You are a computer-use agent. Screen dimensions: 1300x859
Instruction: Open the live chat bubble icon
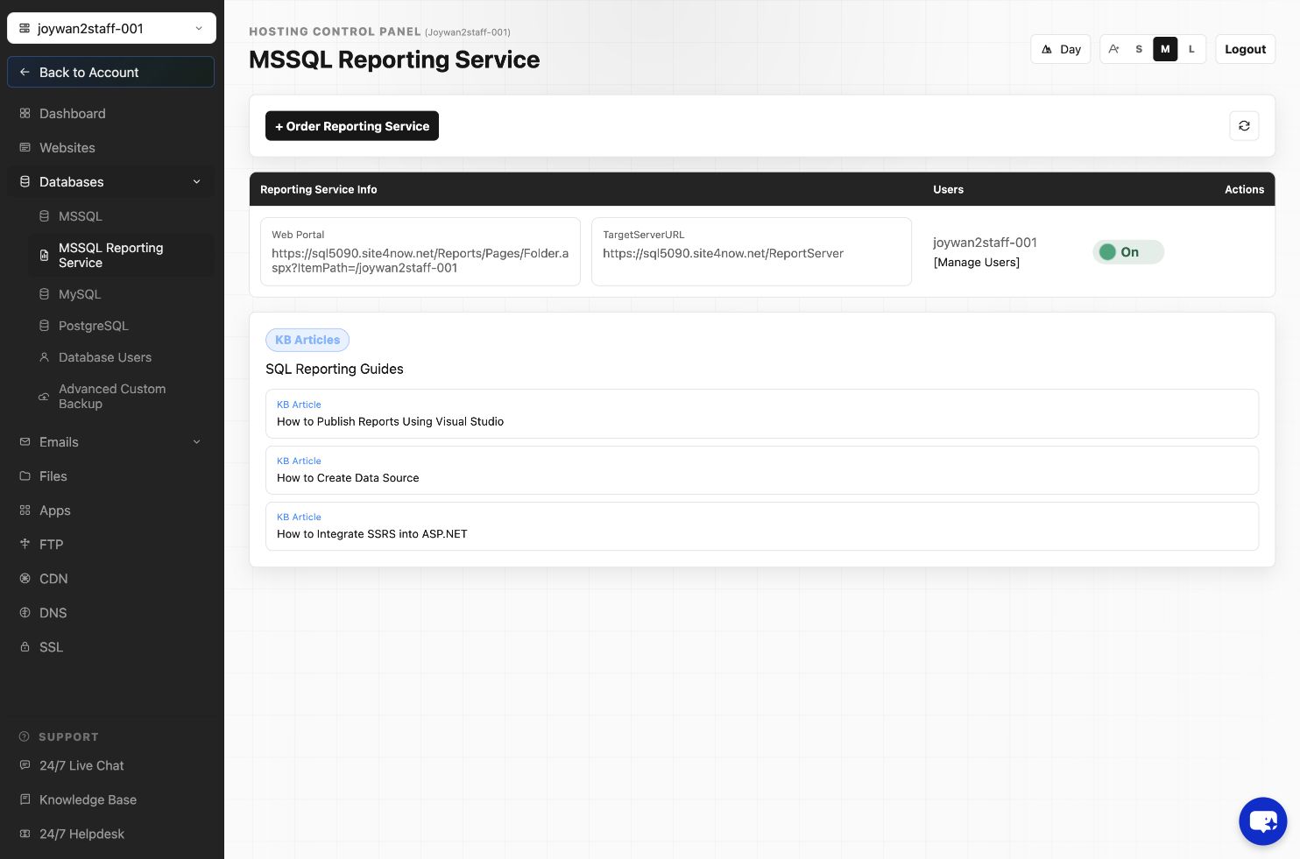(1263, 821)
